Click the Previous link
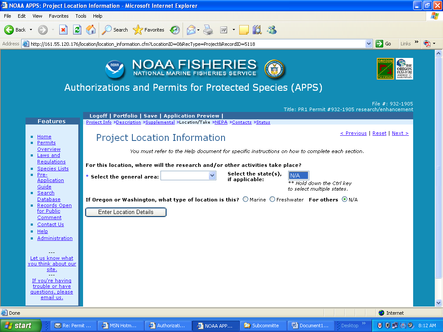Image resolution: width=443 pixels, height=332 pixels. pyautogui.click(x=353, y=133)
